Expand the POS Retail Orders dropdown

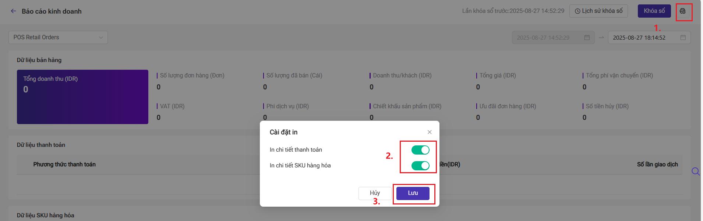click(x=58, y=37)
